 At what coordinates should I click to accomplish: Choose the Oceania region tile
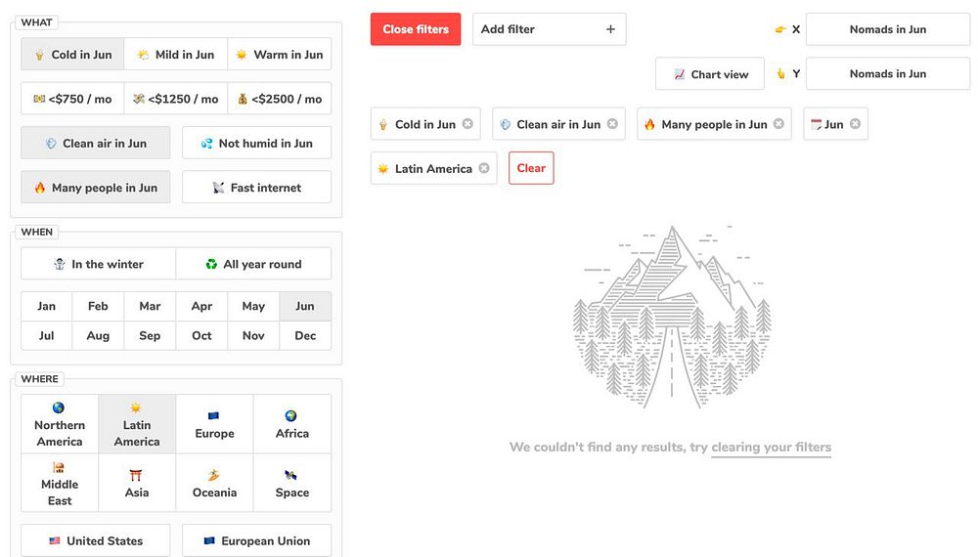click(x=214, y=483)
